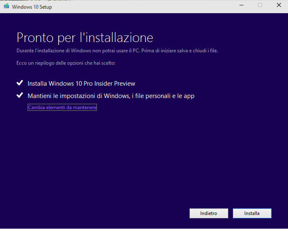Click the Mantieni le impostazioni di Windows text
The width and height of the screenshot is (288, 229).
(111, 96)
